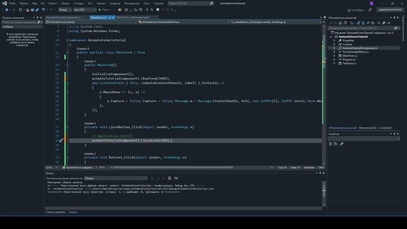
Task: Click the Save All toolbar icon
Action: 37,10
